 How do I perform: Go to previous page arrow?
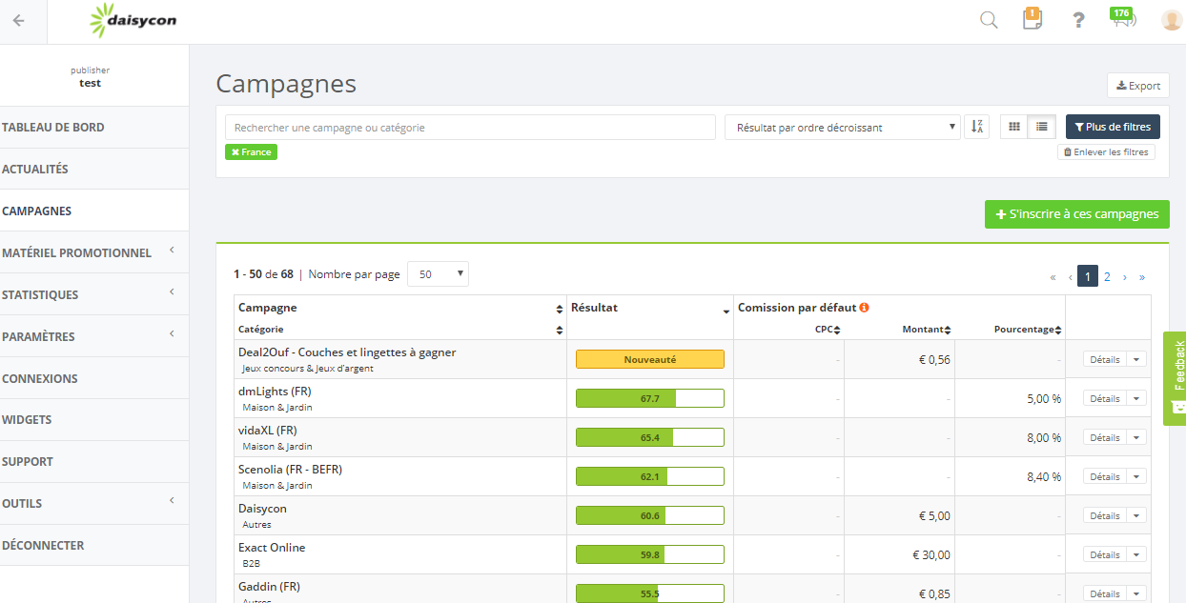[x=1070, y=277]
